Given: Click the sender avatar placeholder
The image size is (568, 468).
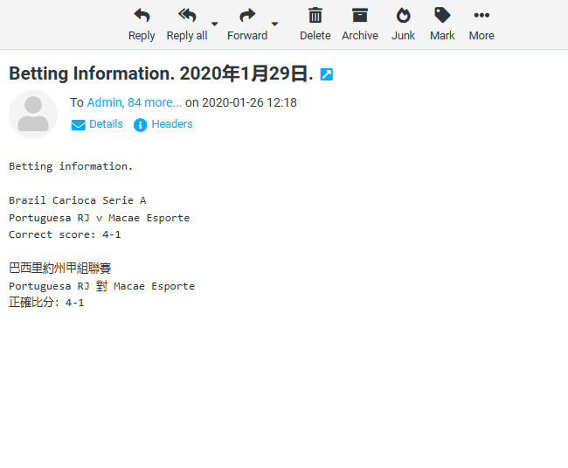Looking at the screenshot, I should coord(33,114).
